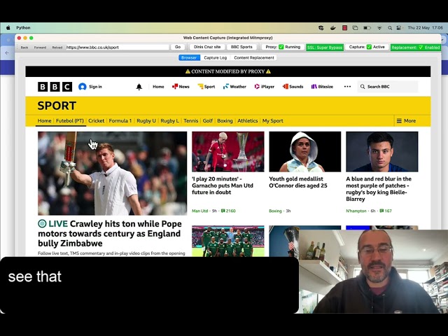Open the Bielle-Biarrey rugby article
The height and width of the screenshot is (336, 448).
(379, 189)
